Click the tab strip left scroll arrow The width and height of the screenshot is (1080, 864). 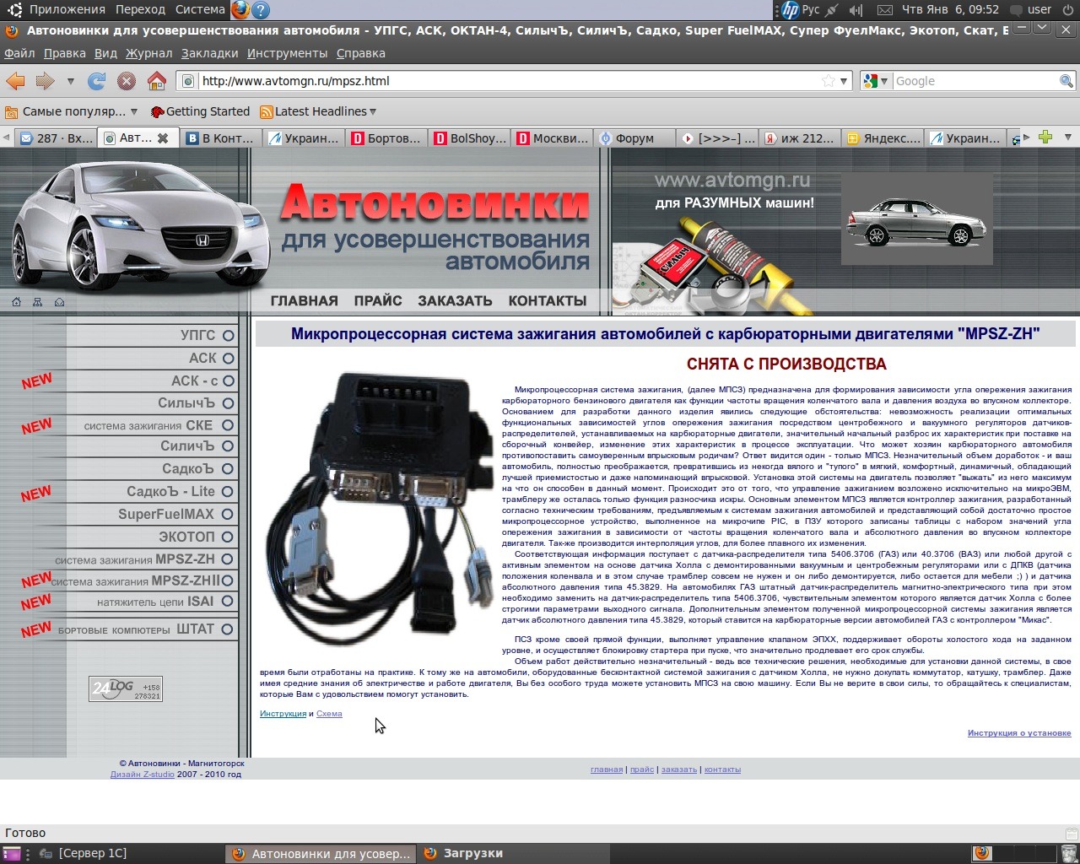coord(6,138)
